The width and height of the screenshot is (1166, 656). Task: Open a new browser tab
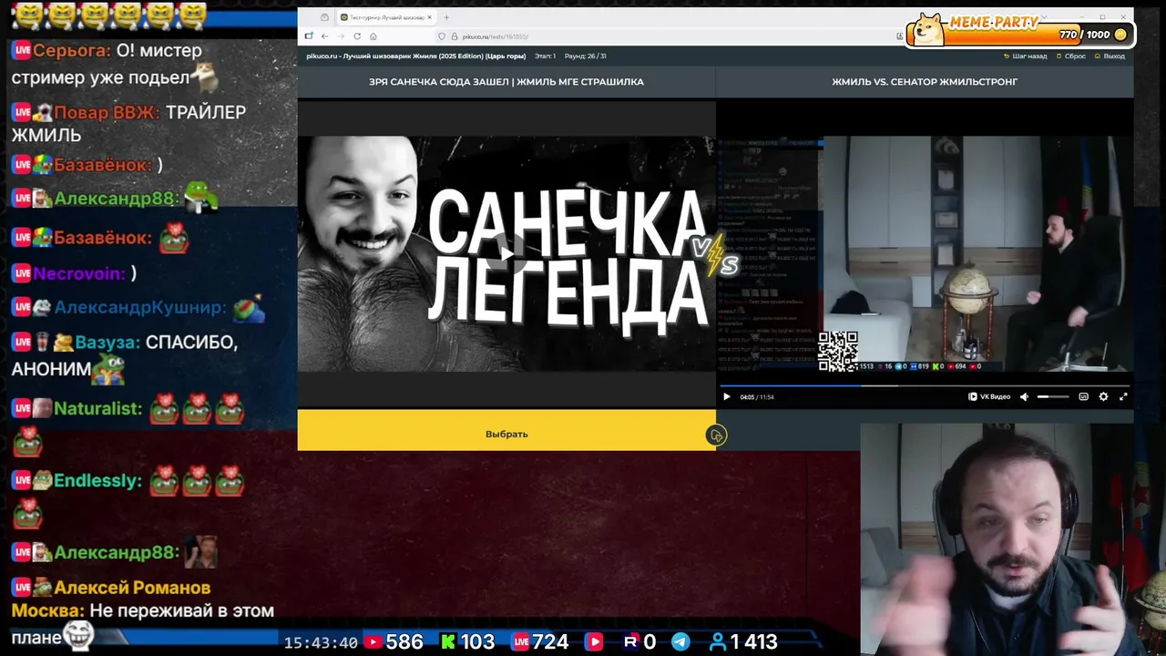click(446, 17)
